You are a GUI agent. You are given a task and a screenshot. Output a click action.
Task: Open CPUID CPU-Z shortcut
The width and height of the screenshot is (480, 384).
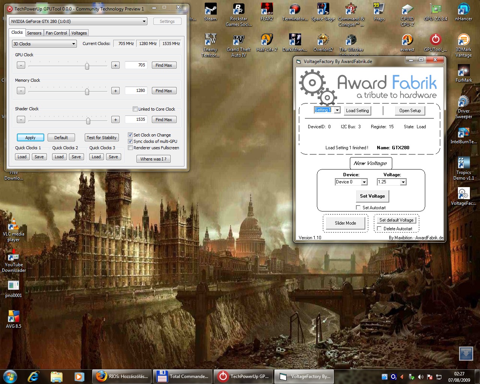click(x=407, y=15)
